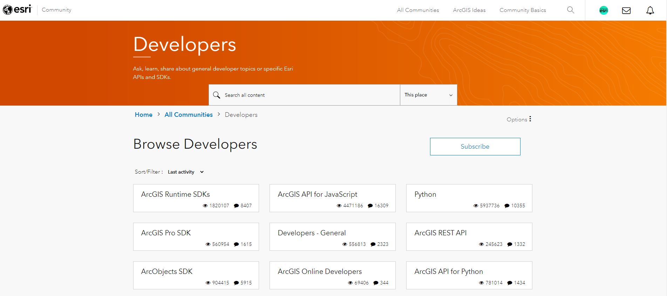Go to Home breadcrumb link
Screen dimensions: 667x296
144,115
